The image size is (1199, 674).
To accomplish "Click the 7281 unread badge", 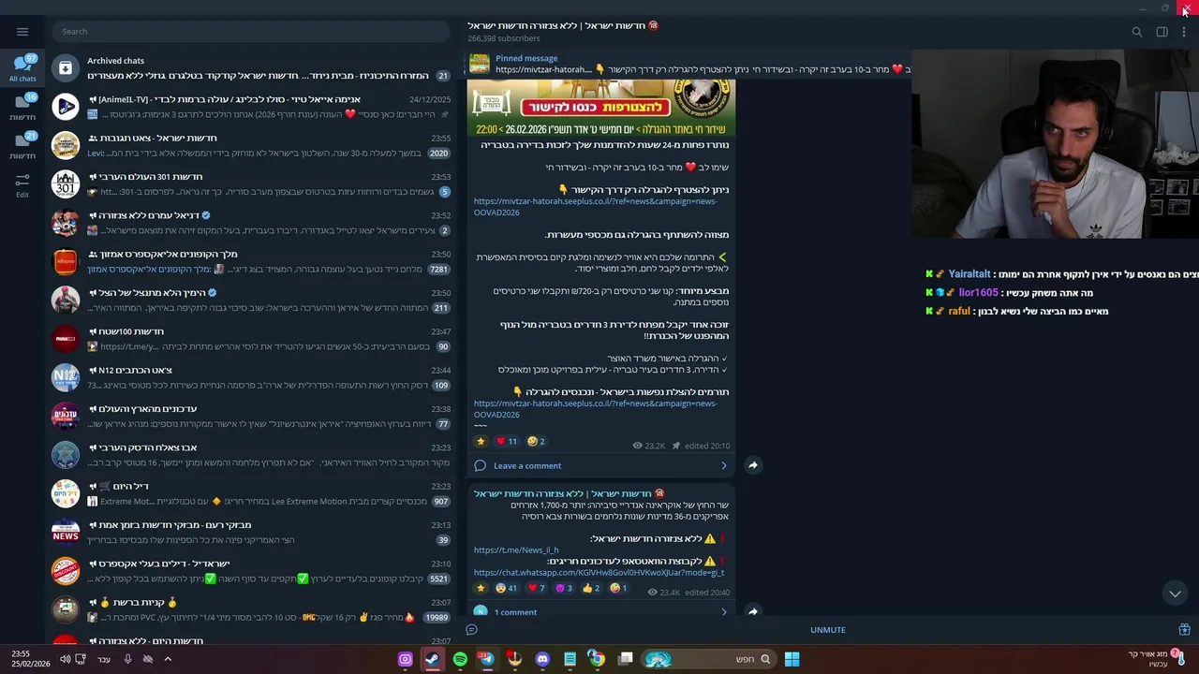I will coord(438,270).
